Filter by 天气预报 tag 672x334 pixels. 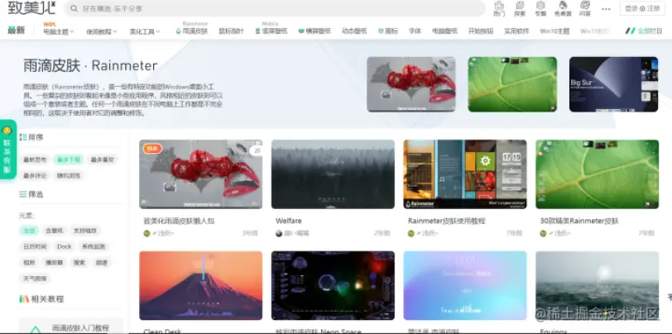click(35, 279)
